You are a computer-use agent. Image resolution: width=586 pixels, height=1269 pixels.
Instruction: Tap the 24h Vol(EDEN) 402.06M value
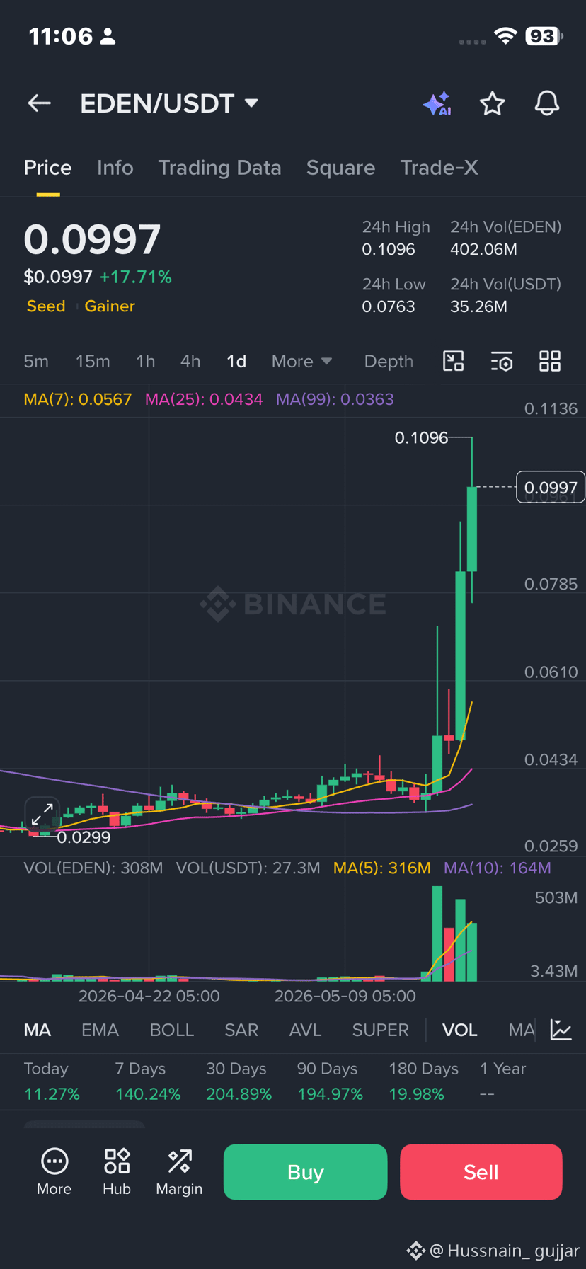(x=484, y=250)
